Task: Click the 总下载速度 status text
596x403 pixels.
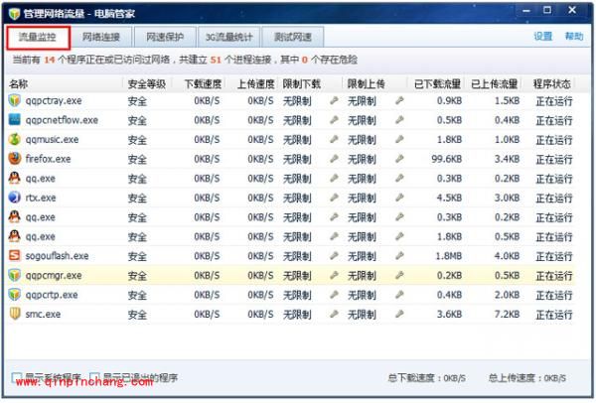Action: coord(427,378)
